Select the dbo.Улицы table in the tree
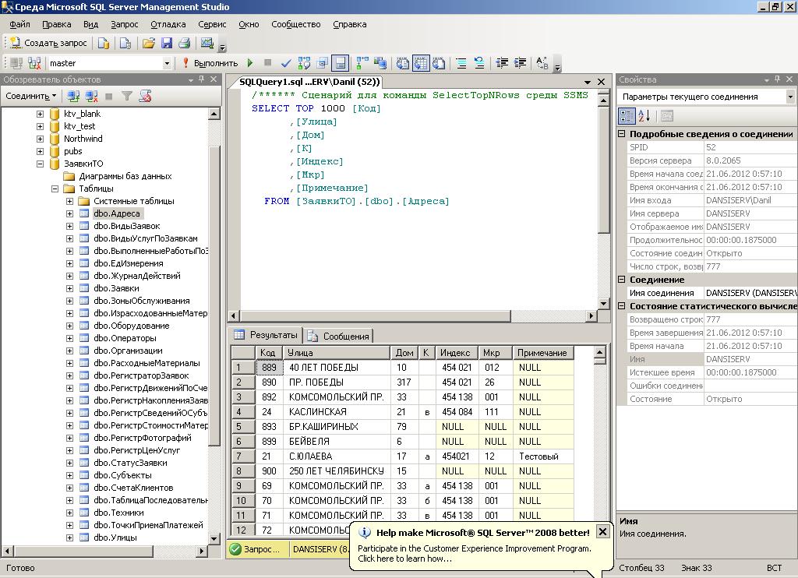The image size is (798, 578). (x=115, y=537)
